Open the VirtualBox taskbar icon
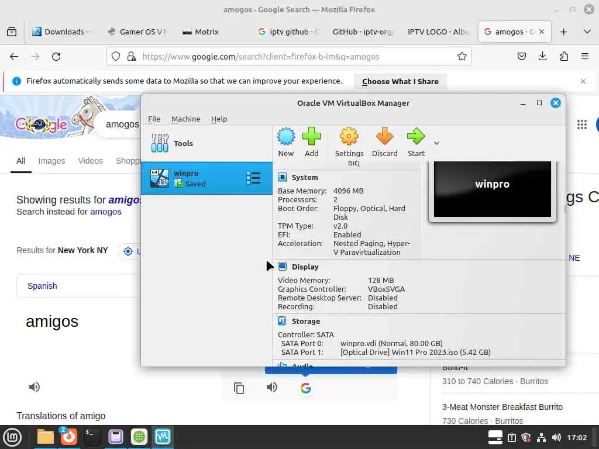 pos(163,437)
